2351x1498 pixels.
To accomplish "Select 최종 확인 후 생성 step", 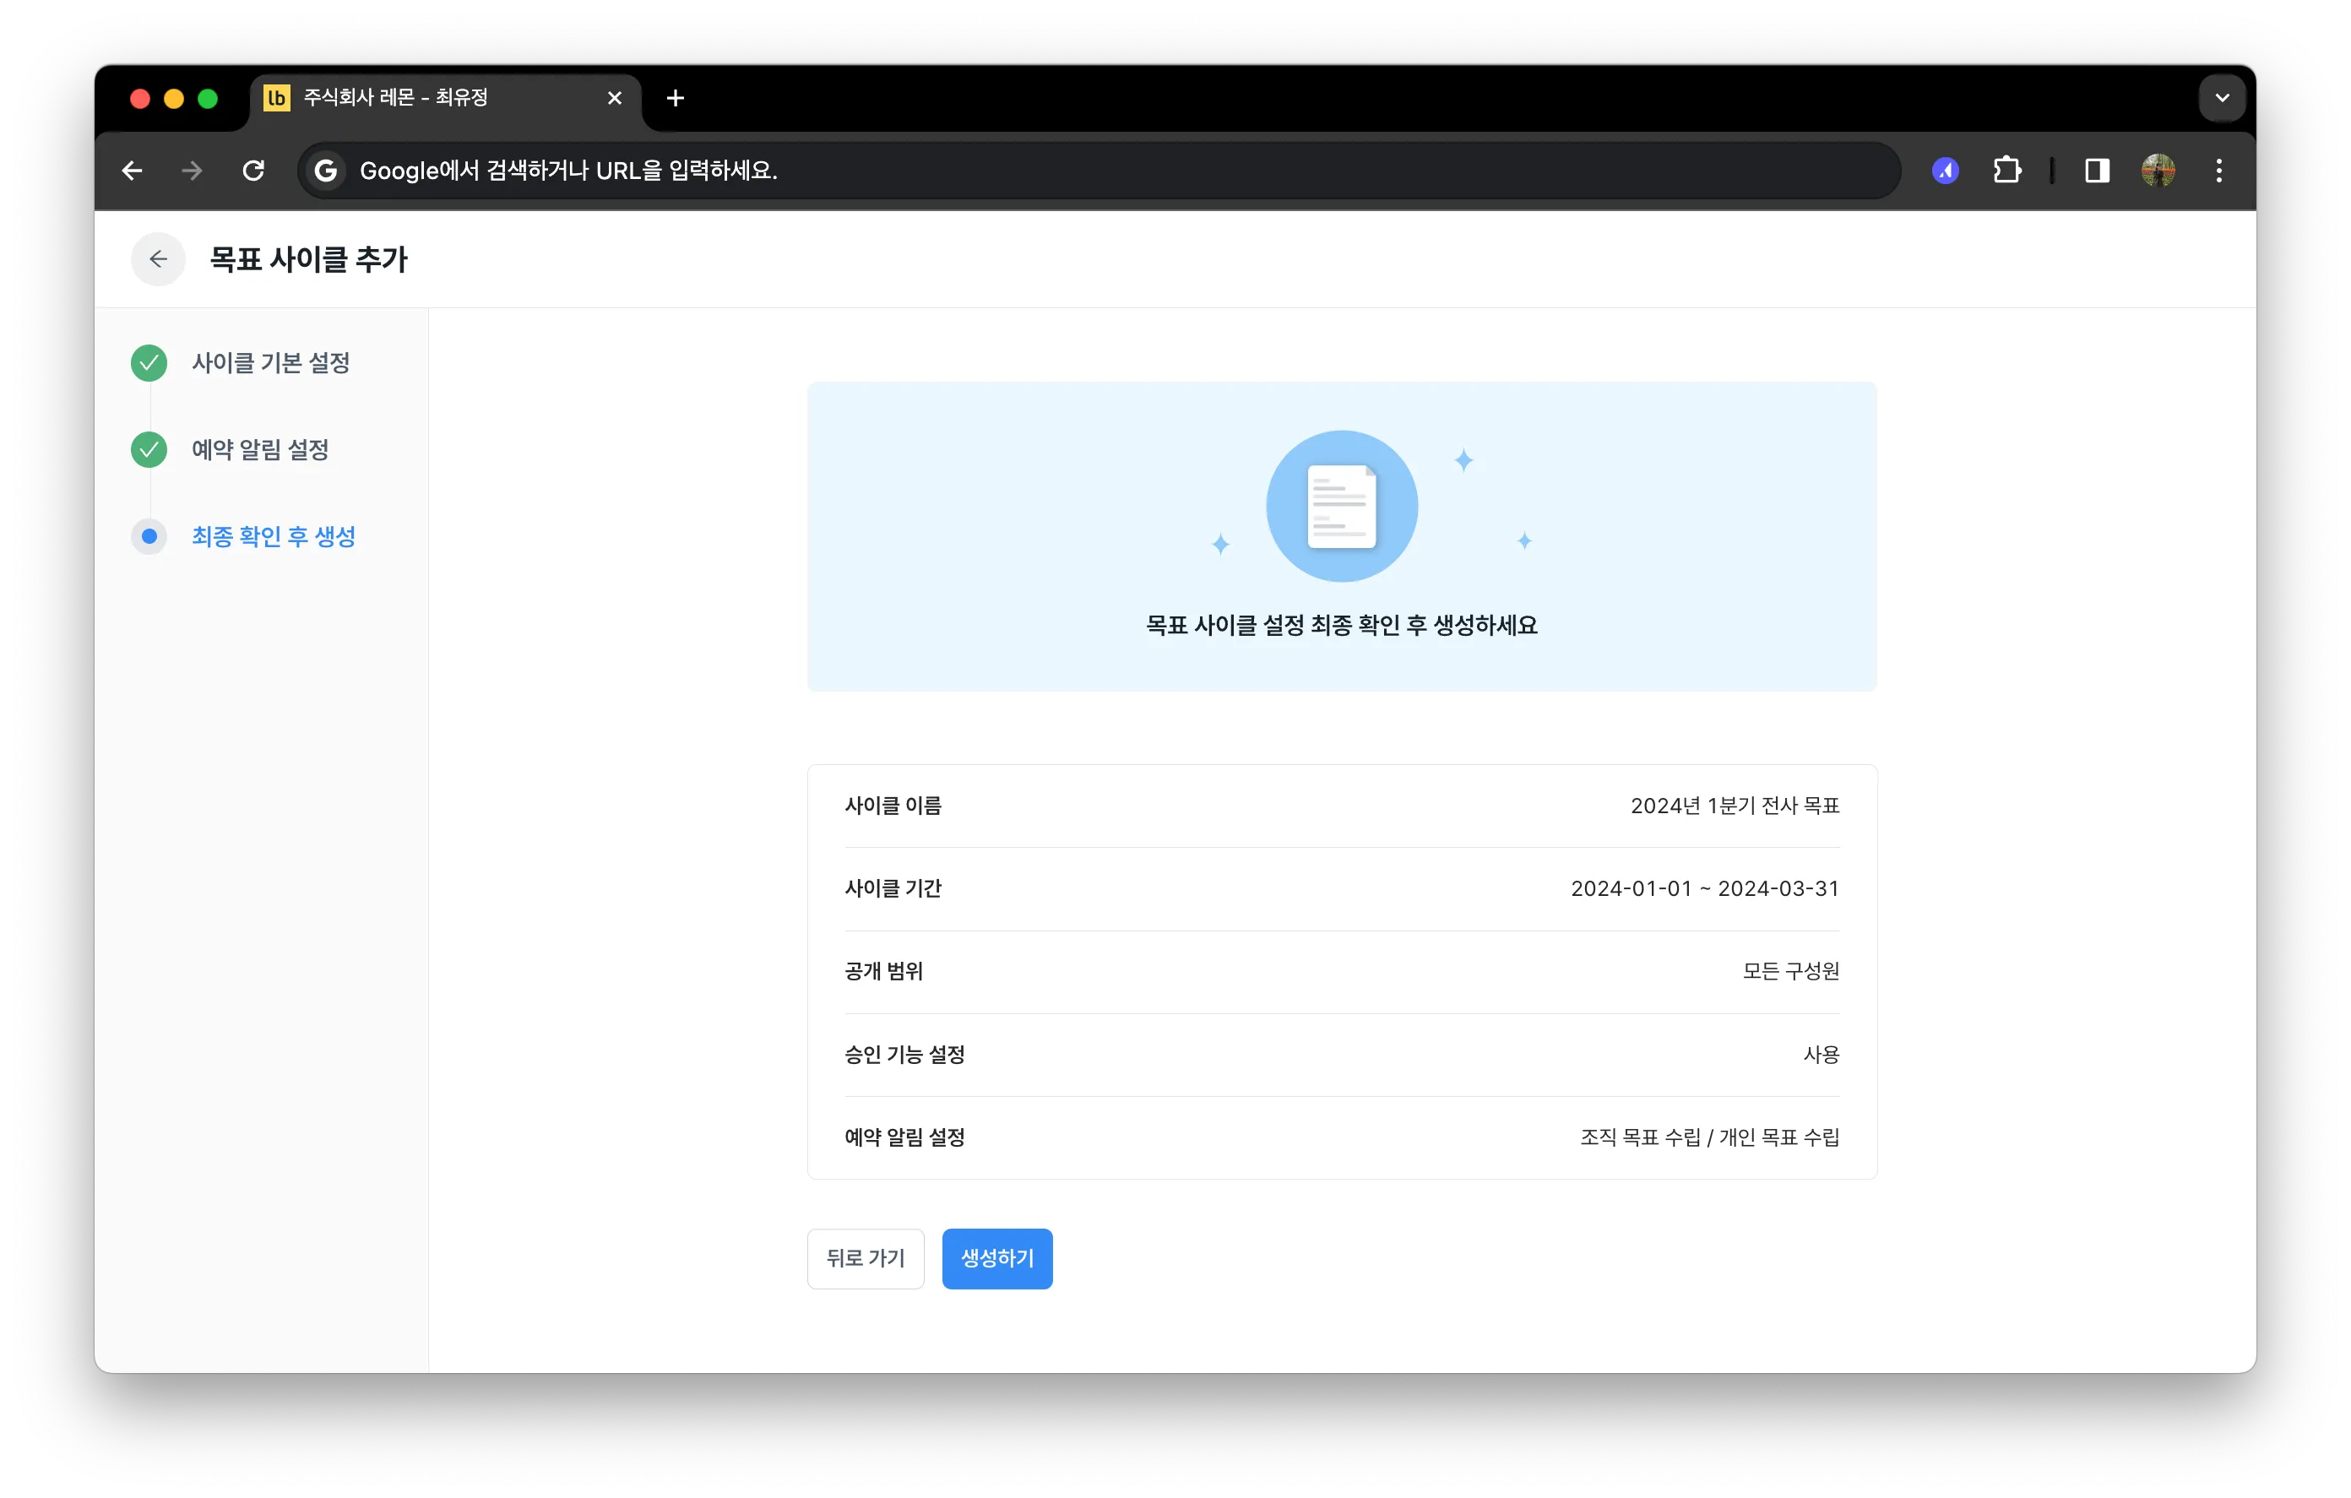I will pos(274,537).
